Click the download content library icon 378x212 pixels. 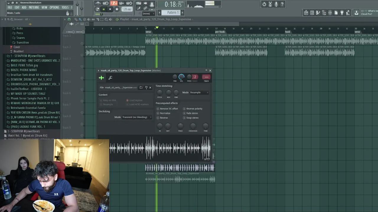coord(356,13)
